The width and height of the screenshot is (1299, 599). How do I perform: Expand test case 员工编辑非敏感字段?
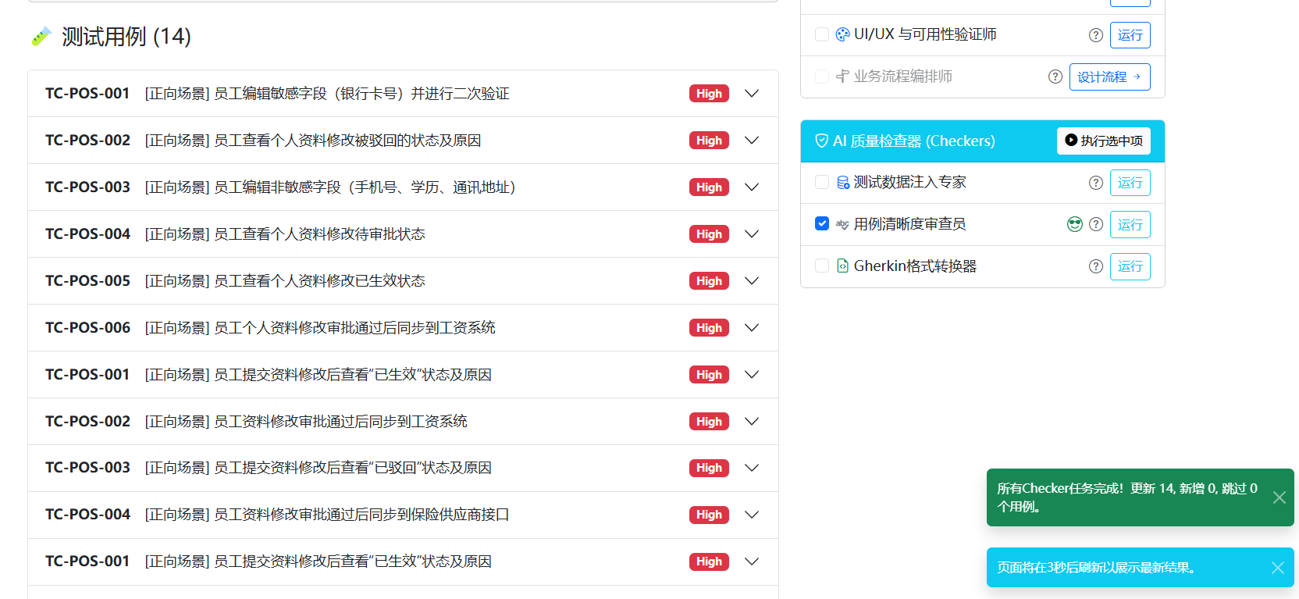click(752, 187)
